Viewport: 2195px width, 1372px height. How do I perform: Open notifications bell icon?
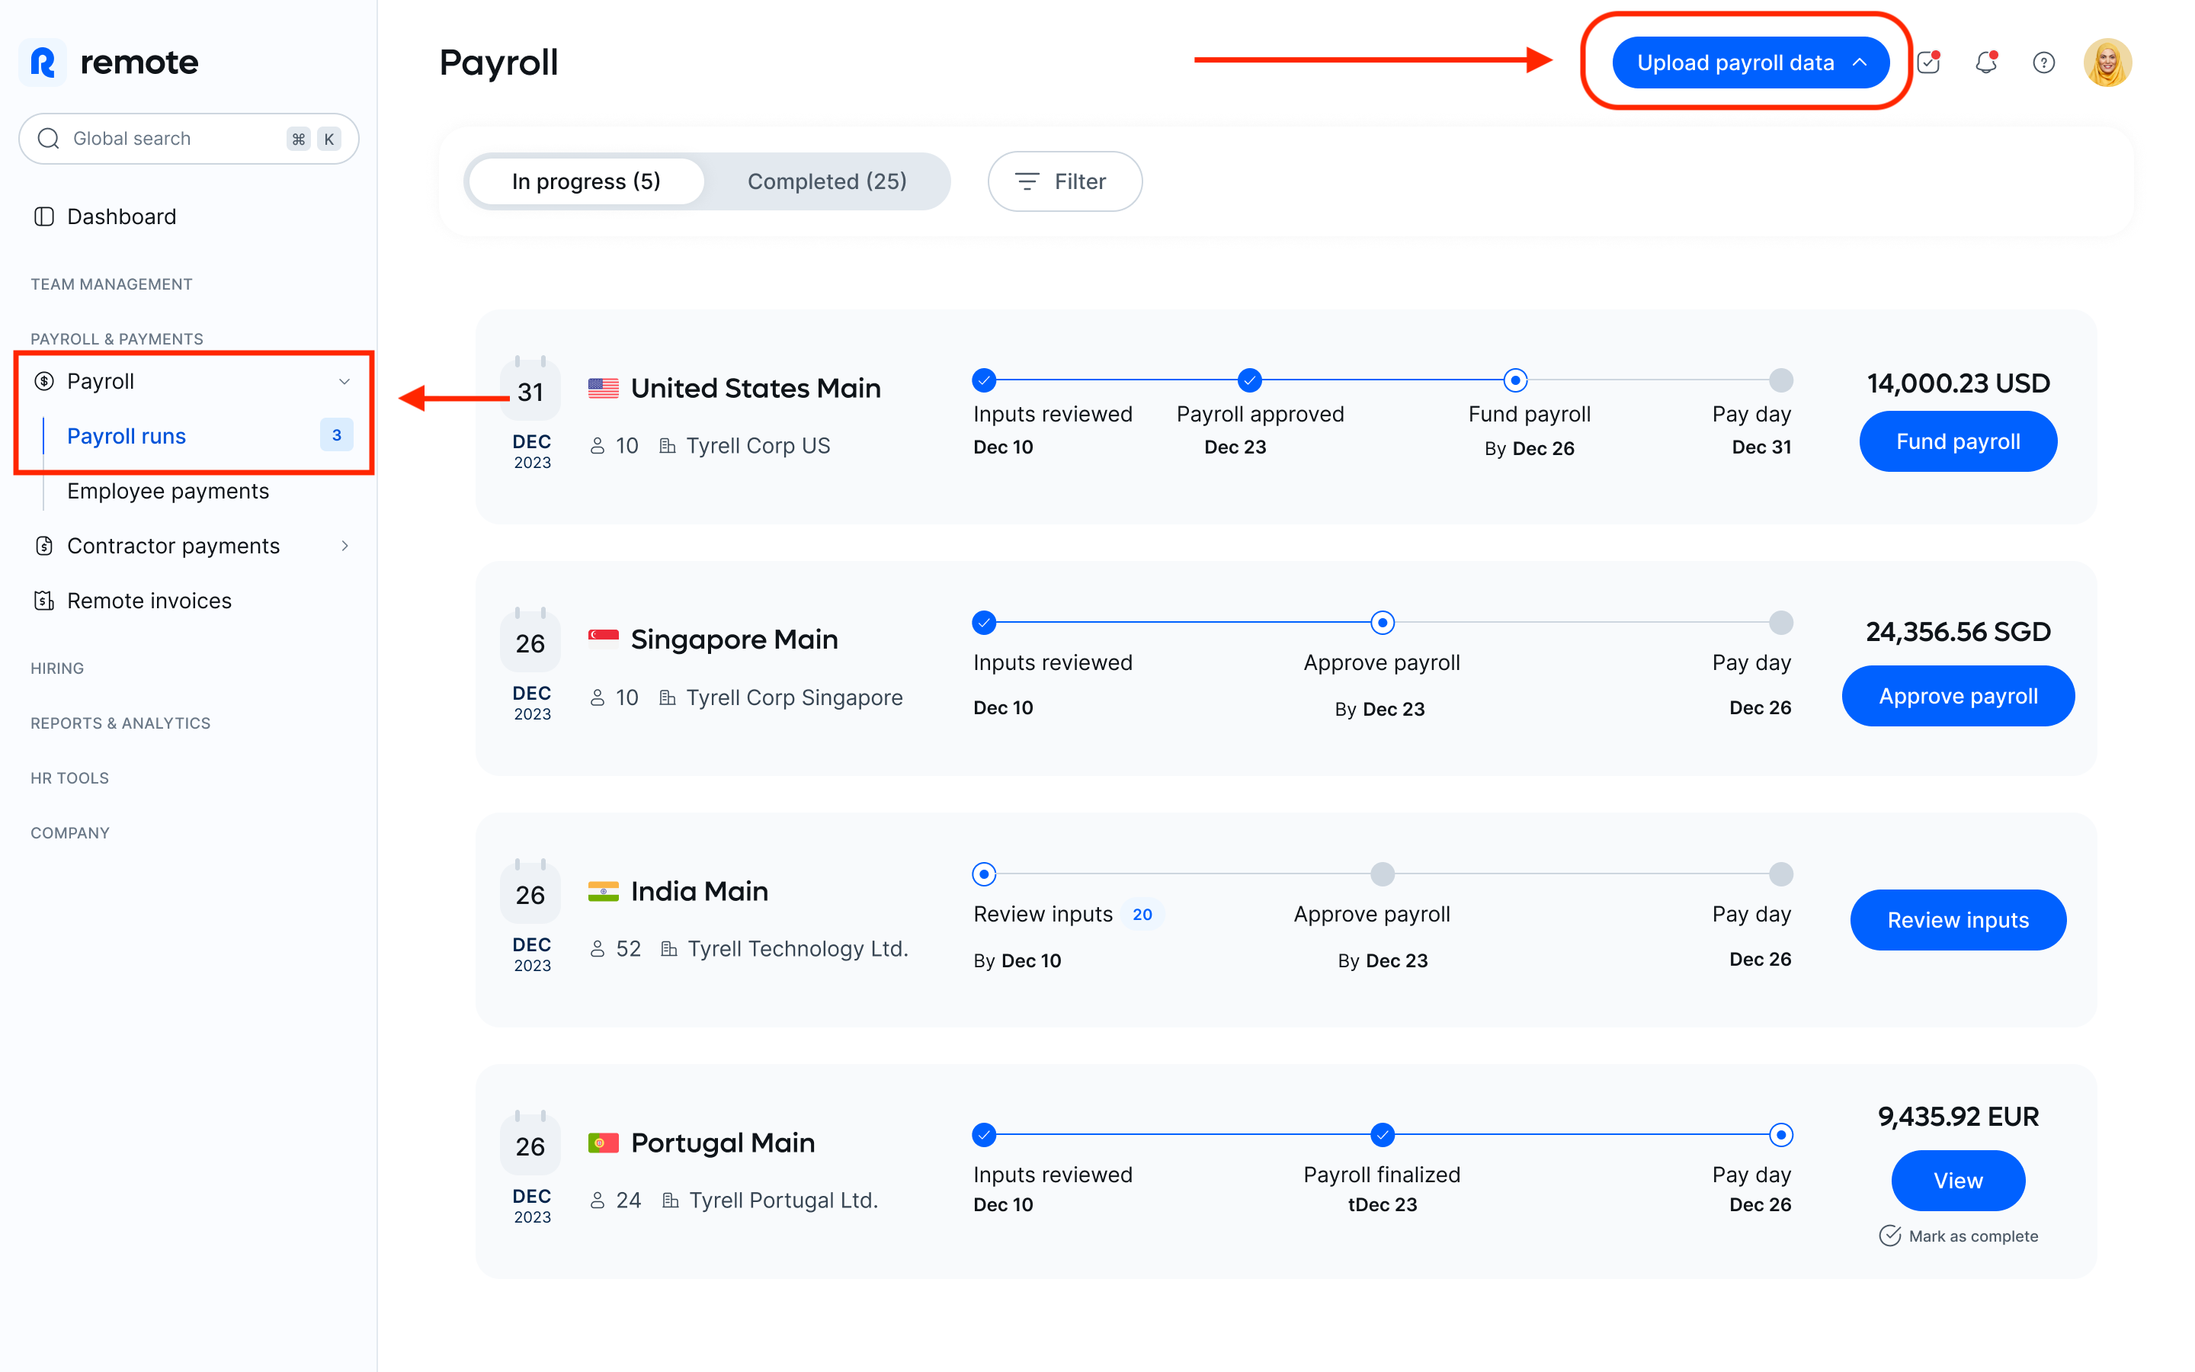point(1985,62)
